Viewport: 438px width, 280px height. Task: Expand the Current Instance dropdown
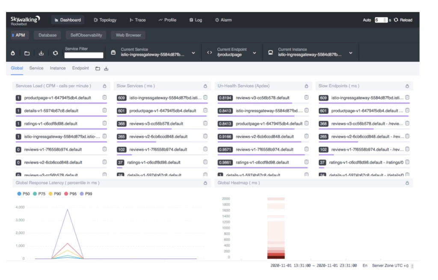point(351,53)
